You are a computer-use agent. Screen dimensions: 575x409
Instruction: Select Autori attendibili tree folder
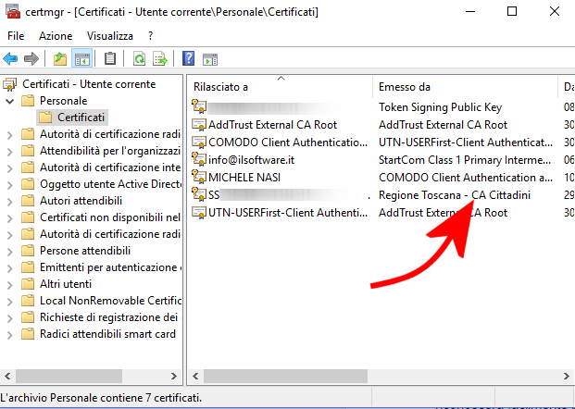coord(81,201)
